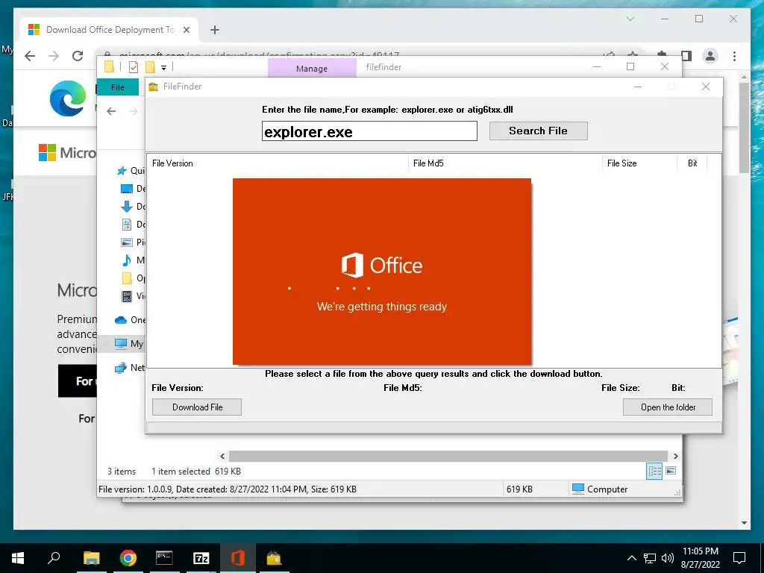Switch to Office taskbar icon

[237, 558]
